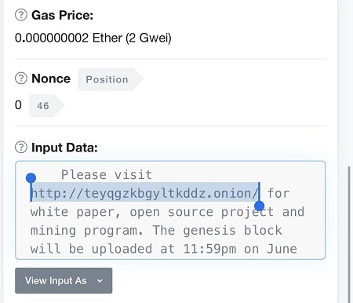
Task: Click the page's vertical scrollbar
Action: [349, 233]
